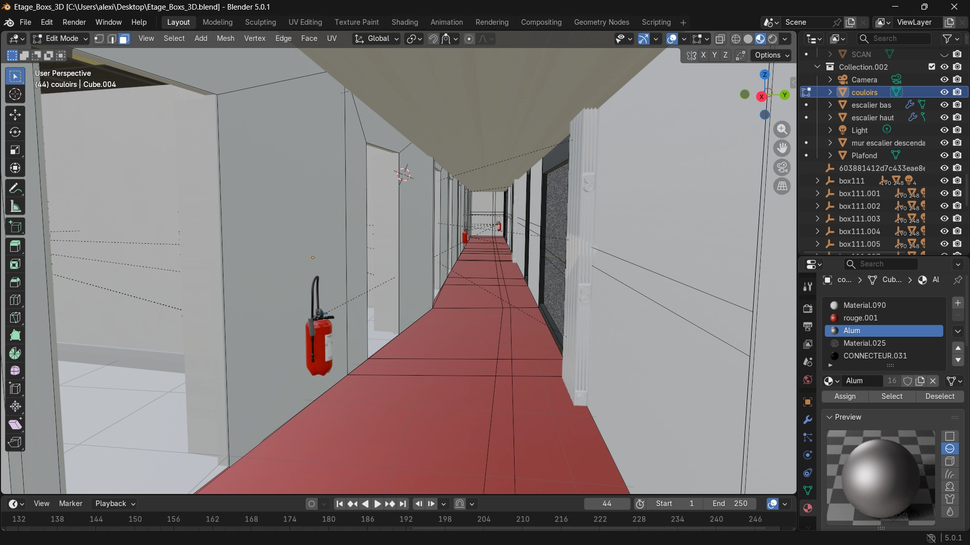Pick the Measure tool
The height and width of the screenshot is (545, 970).
click(x=15, y=207)
